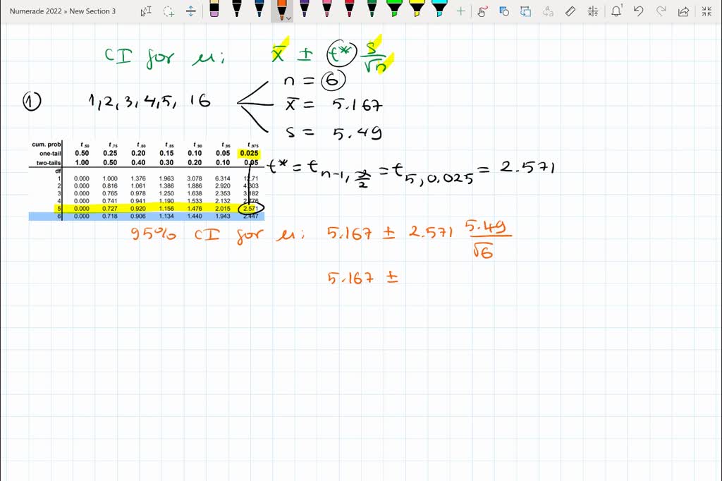722x481 pixels.
Task: Pick the eraser tool
Action: [214, 9]
